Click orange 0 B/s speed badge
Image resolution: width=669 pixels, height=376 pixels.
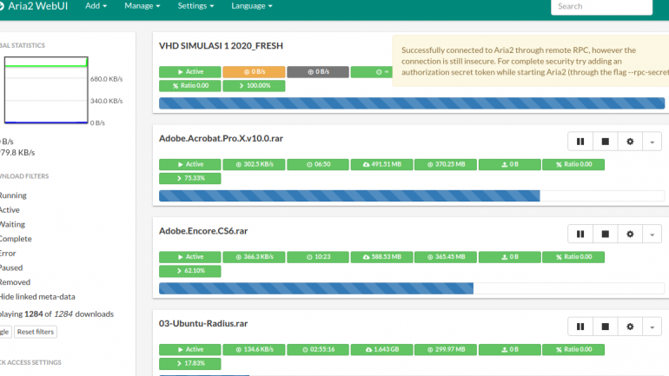point(254,71)
